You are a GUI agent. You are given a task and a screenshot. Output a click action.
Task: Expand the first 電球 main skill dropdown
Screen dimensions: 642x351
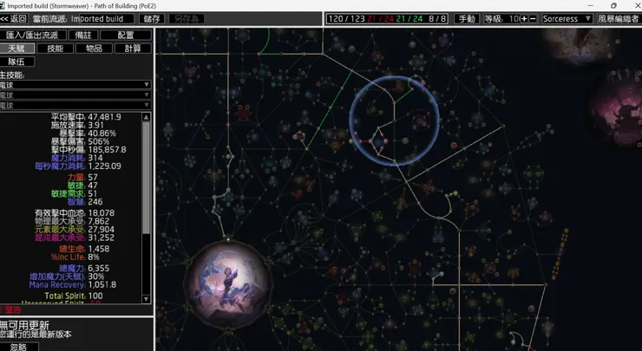[75, 85]
